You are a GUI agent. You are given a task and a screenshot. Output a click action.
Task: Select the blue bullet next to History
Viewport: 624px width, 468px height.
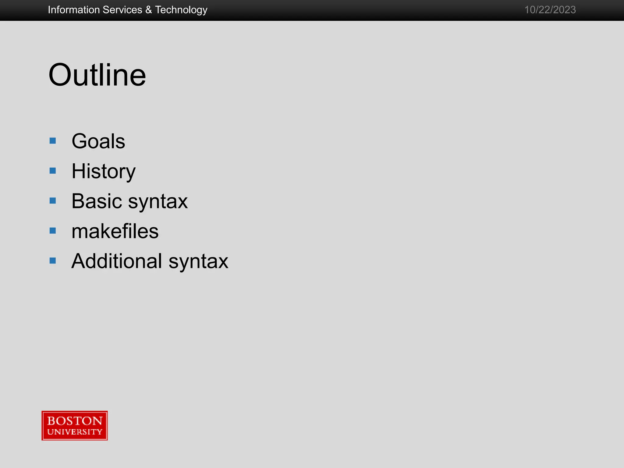pos(53,171)
